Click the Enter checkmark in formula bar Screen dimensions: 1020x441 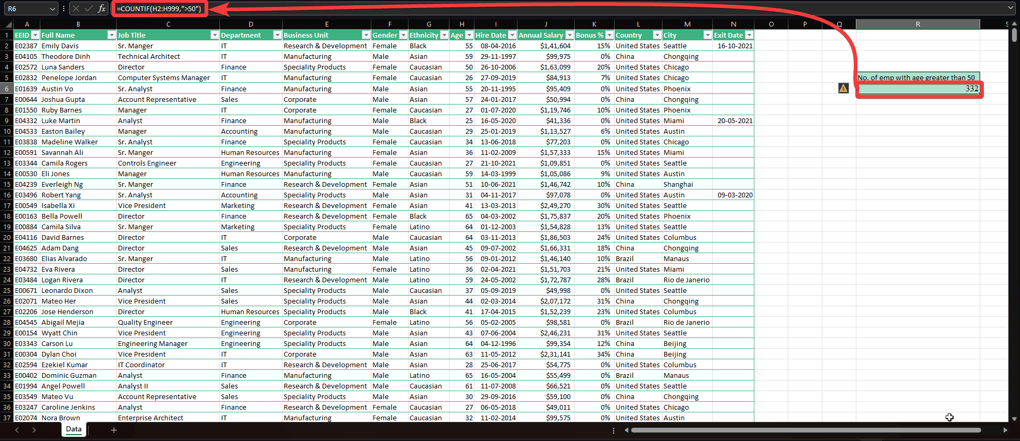click(x=89, y=8)
